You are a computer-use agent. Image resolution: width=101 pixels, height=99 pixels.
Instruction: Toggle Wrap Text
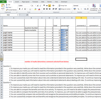pyautogui.click(x=63, y=6)
